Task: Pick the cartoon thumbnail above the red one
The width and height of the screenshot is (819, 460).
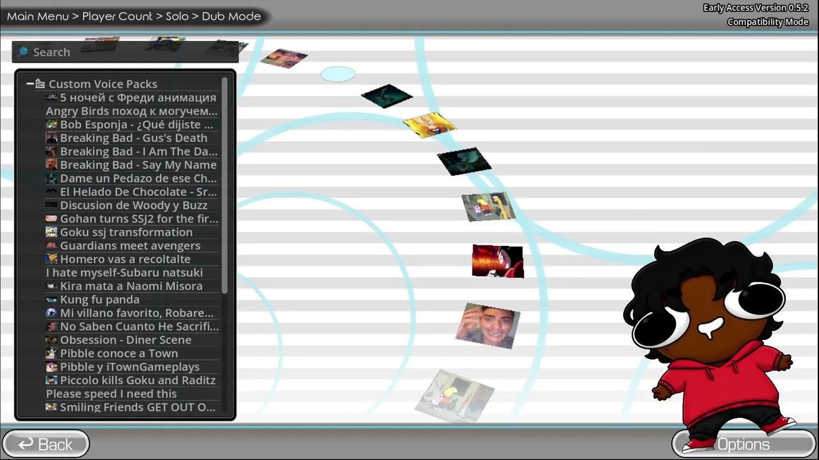Action: (489, 207)
